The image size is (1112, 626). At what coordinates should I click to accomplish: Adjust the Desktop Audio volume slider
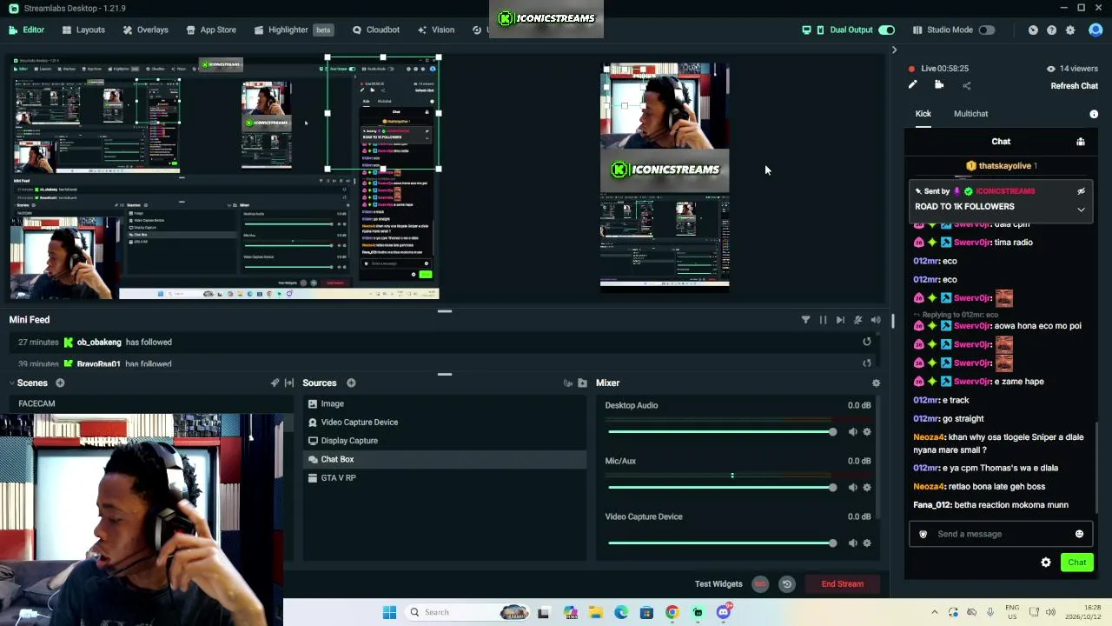(x=722, y=432)
